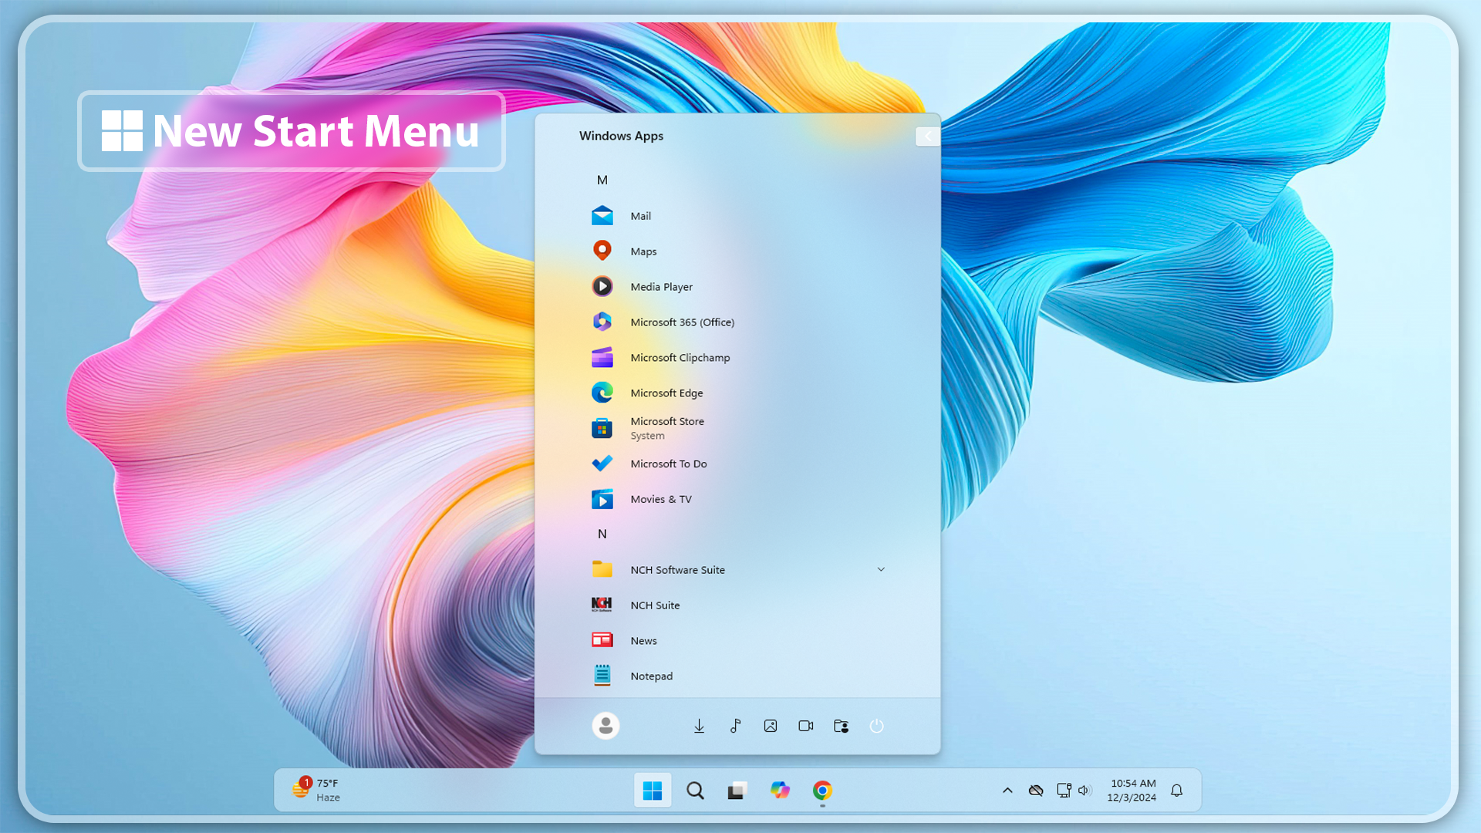The image size is (1481, 833).
Task: Open Microsoft 365 (Office) icon
Action: tap(602, 322)
